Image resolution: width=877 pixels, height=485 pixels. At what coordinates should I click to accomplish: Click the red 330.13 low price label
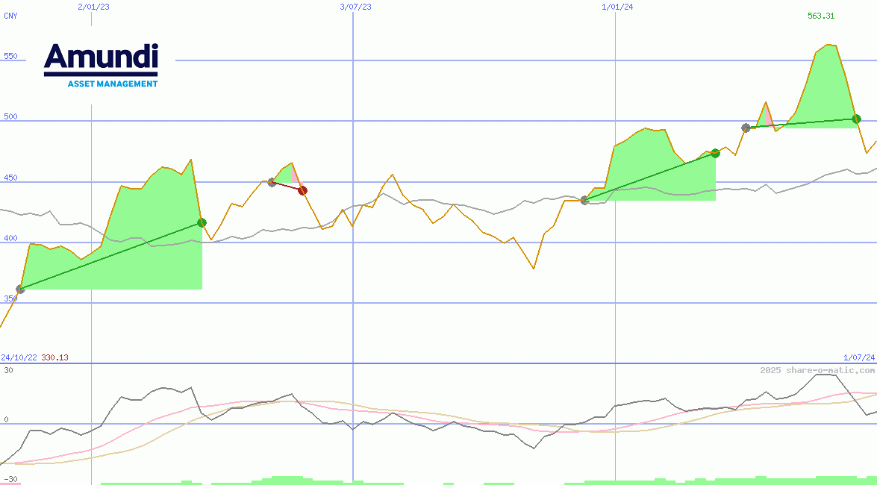54,358
